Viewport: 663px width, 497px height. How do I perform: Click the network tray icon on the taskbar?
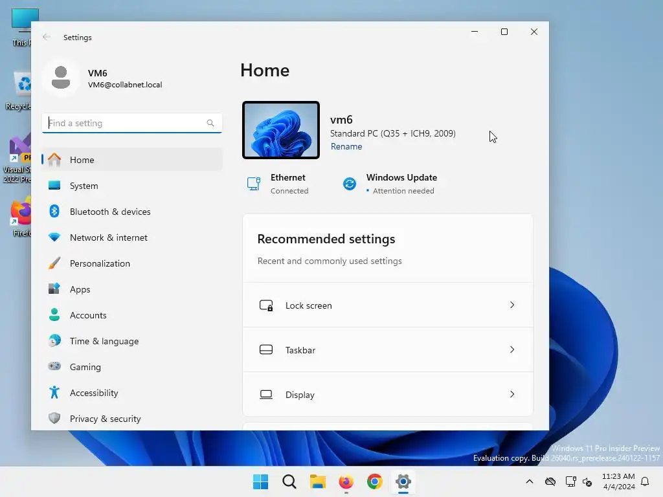pyautogui.click(x=571, y=481)
